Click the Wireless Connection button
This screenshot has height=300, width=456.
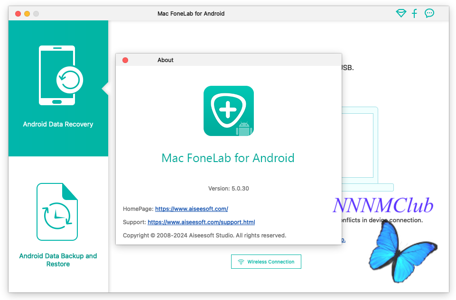tap(266, 262)
